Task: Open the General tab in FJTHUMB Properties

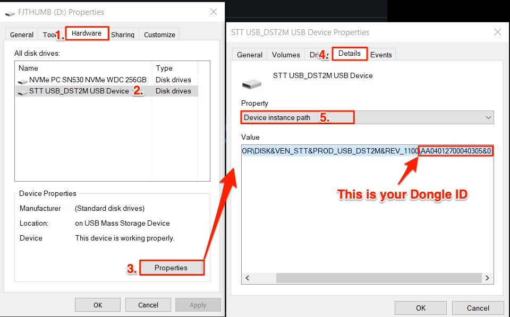Action: [x=22, y=35]
